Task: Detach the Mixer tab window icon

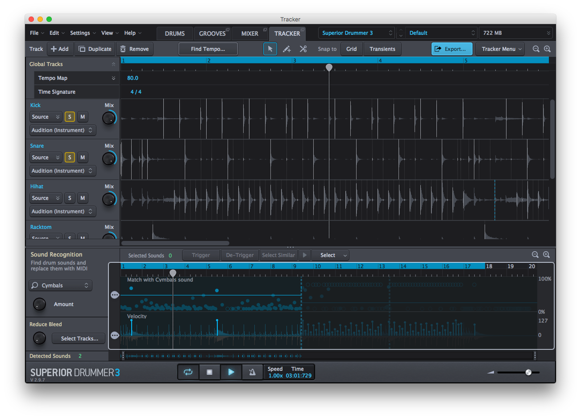Action: click(265, 30)
